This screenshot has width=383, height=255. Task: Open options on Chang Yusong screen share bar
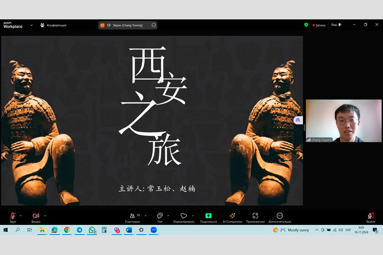click(x=154, y=25)
